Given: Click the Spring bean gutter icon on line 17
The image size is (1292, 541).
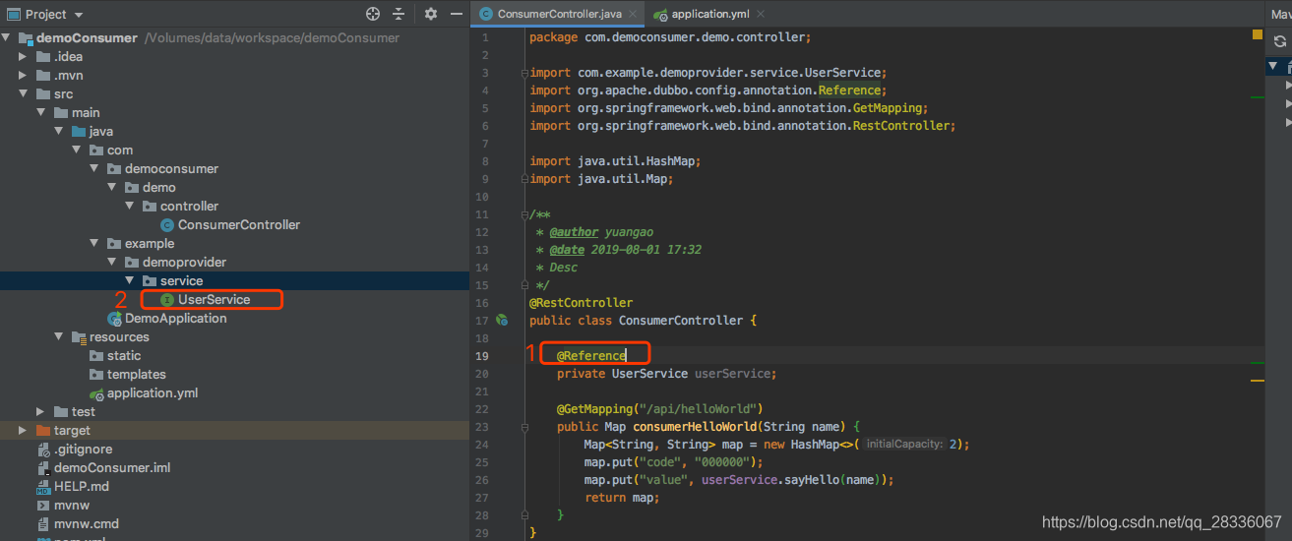Looking at the screenshot, I should [502, 321].
